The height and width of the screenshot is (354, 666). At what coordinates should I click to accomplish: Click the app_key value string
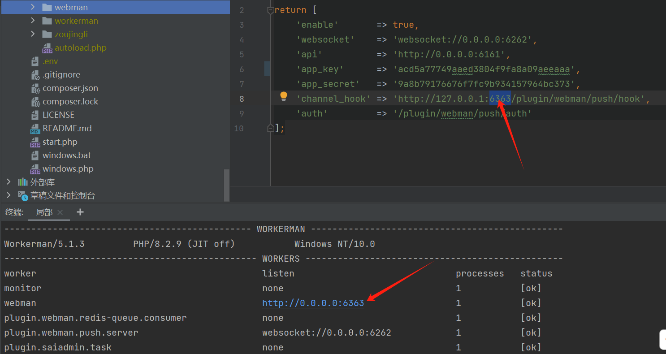(484, 69)
